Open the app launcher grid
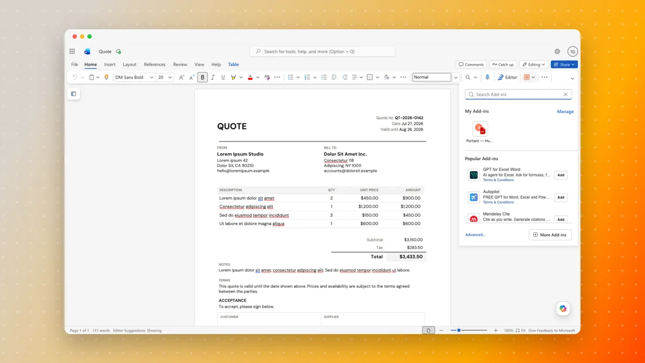This screenshot has width=645, height=363. (72, 52)
